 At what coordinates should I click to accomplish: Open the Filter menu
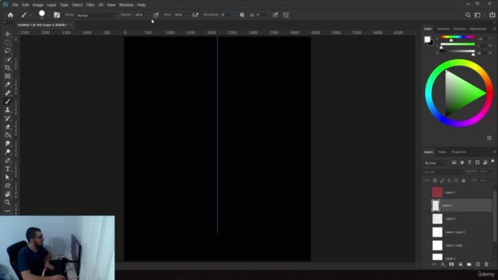[90, 5]
